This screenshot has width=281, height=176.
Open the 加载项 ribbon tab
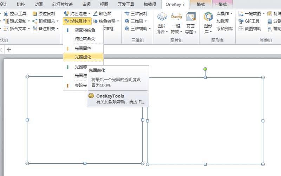click(150, 5)
